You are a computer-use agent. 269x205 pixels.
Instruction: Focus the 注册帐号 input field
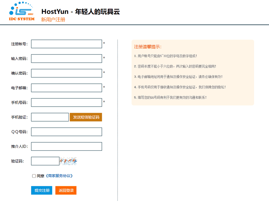(x=67, y=44)
